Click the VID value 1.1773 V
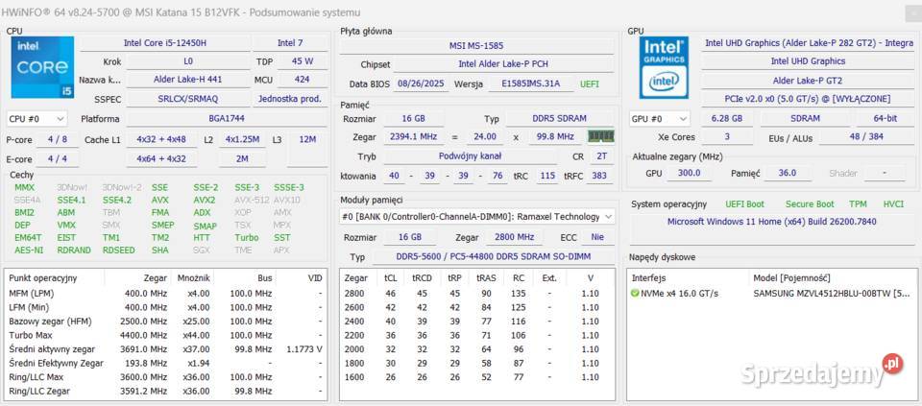The image size is (922, 406). point(304,349)
